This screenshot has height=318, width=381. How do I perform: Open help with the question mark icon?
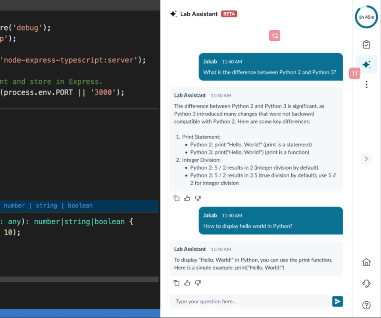coord(366,305)
